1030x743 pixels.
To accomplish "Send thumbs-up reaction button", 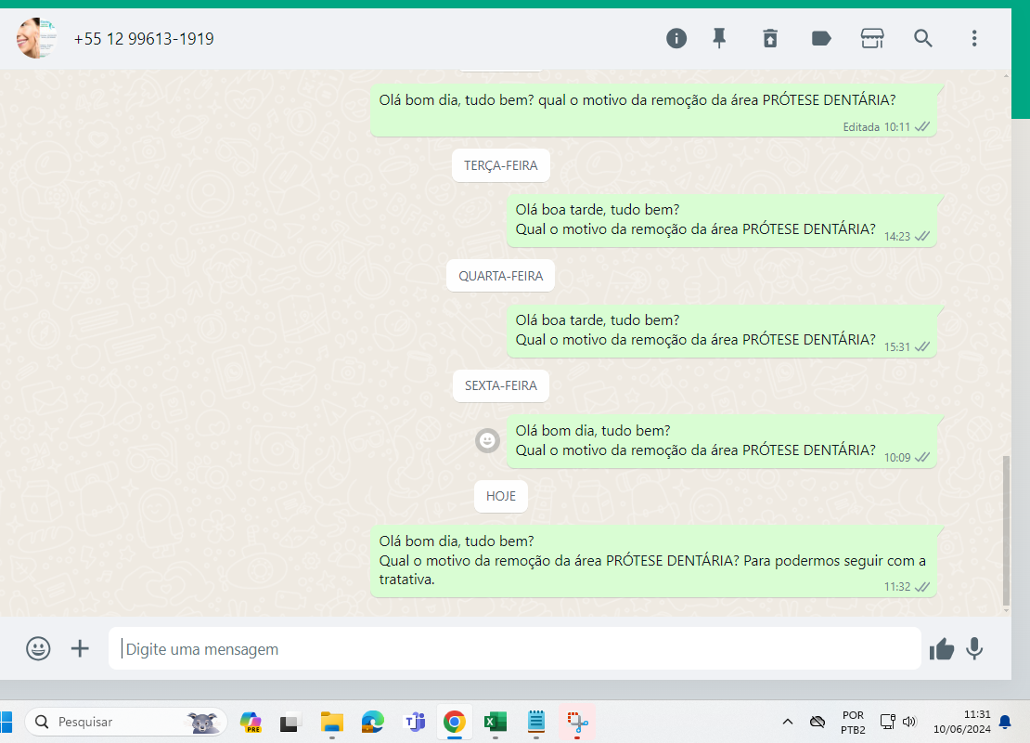I will [x=942, y=649].
